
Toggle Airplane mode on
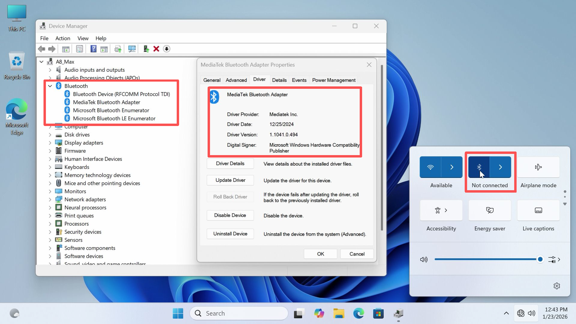point(538,167)
